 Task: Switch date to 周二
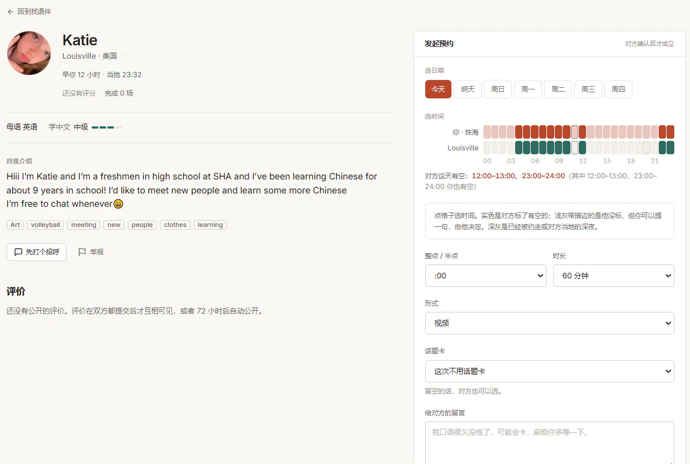[x=558, y=89]
